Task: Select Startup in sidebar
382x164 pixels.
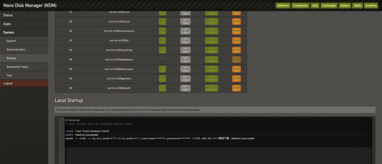Action: [24, 58]
